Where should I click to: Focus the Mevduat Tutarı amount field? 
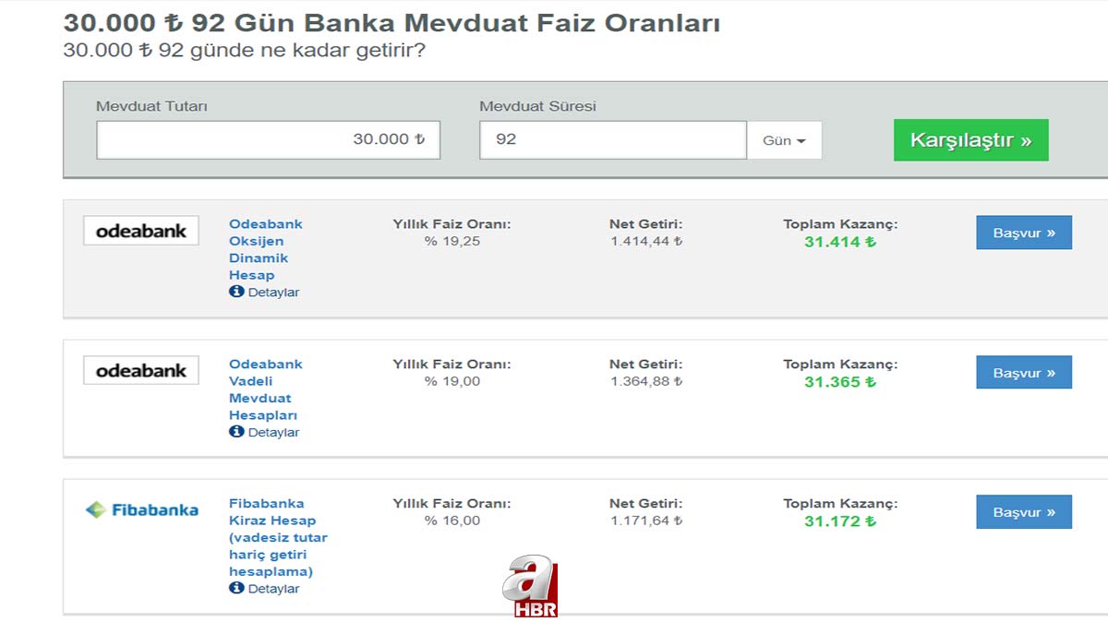coord(268,139)
